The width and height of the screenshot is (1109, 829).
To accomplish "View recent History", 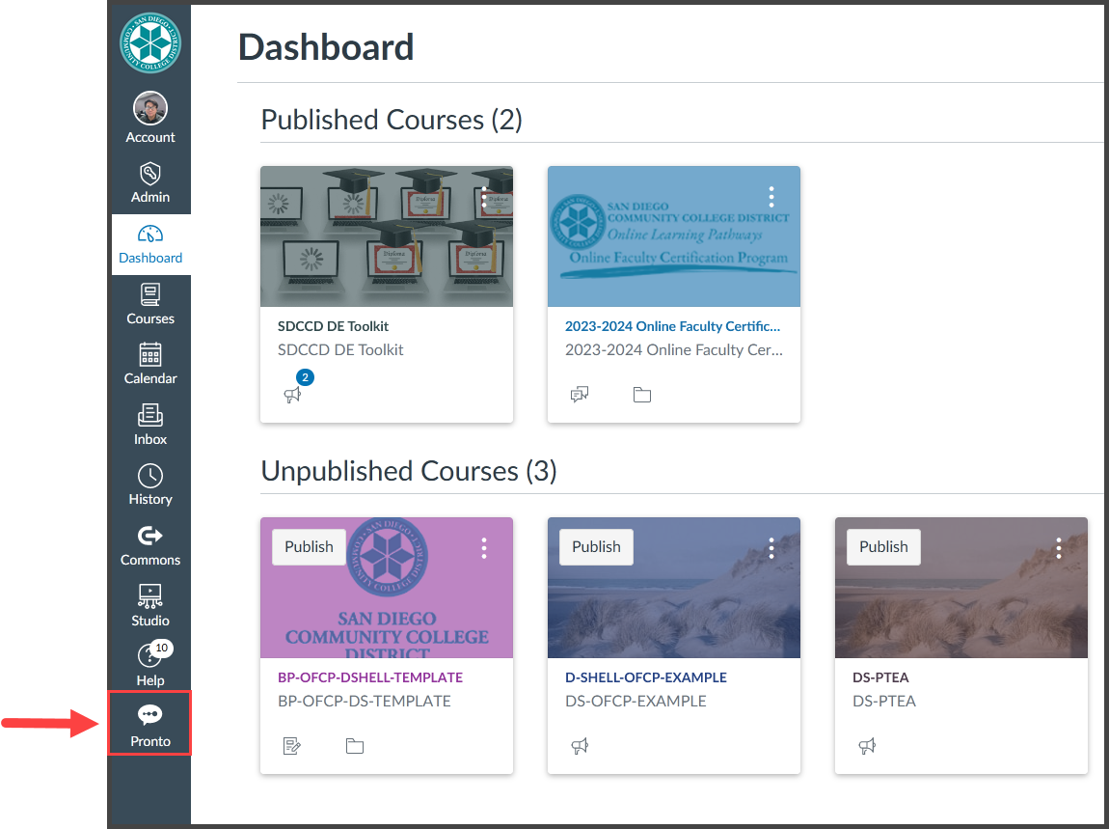I will 149,484.
